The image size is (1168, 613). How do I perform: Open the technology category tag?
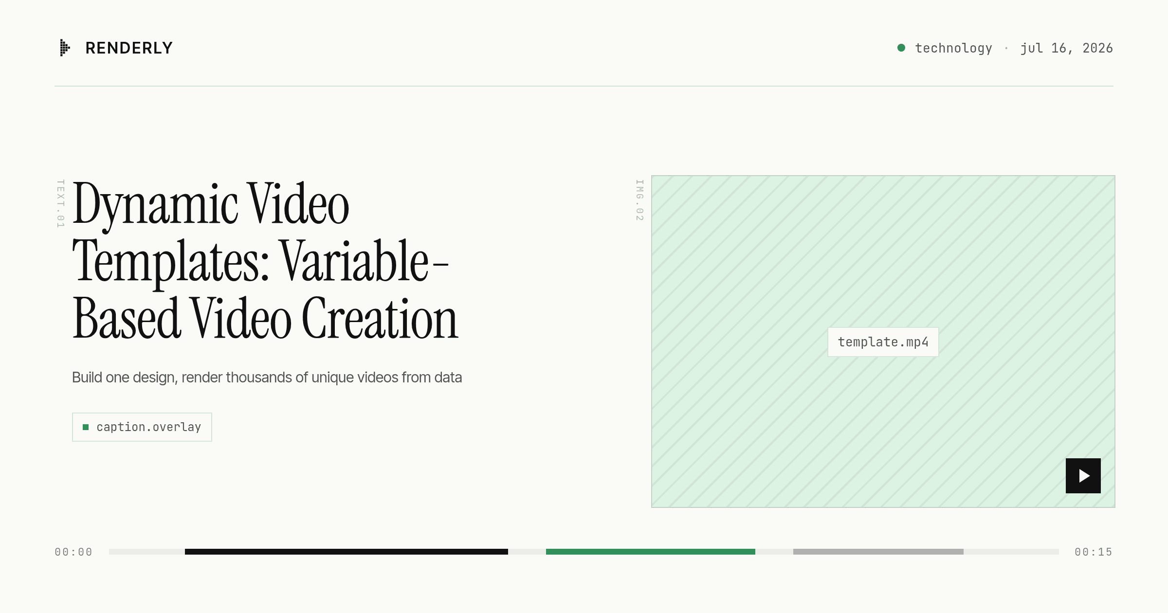[953, 48]
